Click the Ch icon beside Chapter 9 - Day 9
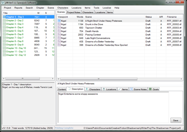187x132 pixels. [4, 45]
